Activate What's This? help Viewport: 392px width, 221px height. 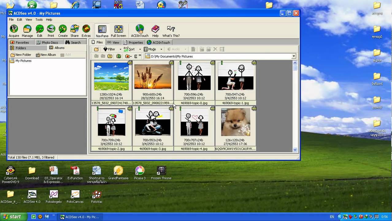[x=171, y=31]
